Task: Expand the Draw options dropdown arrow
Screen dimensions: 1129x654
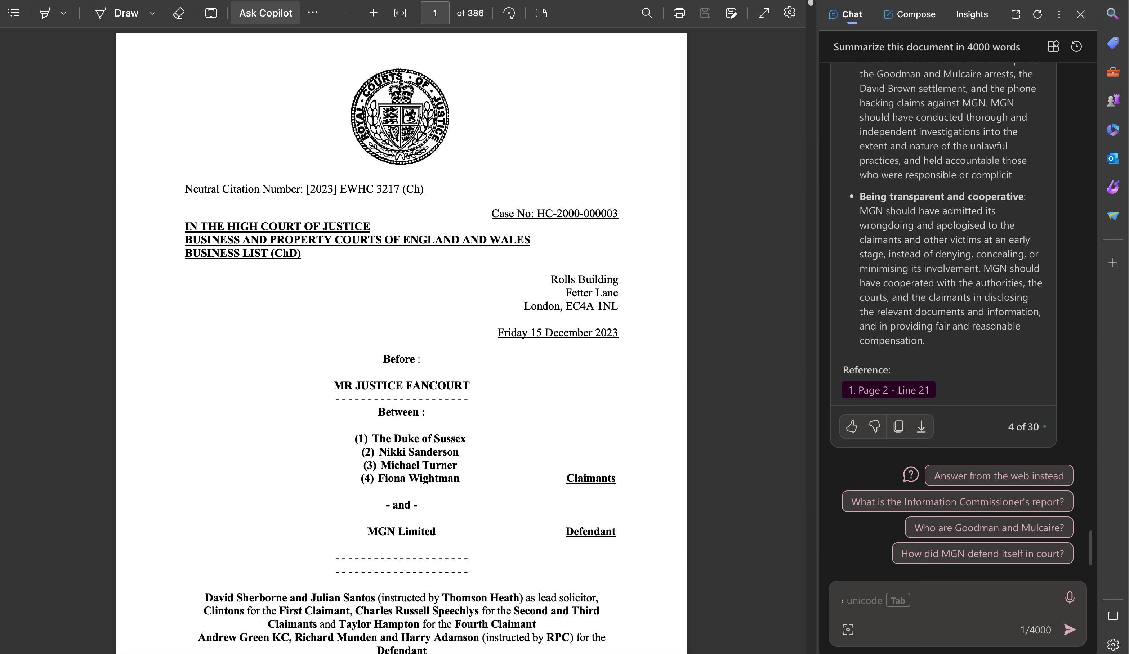Action: coord(153,13)
